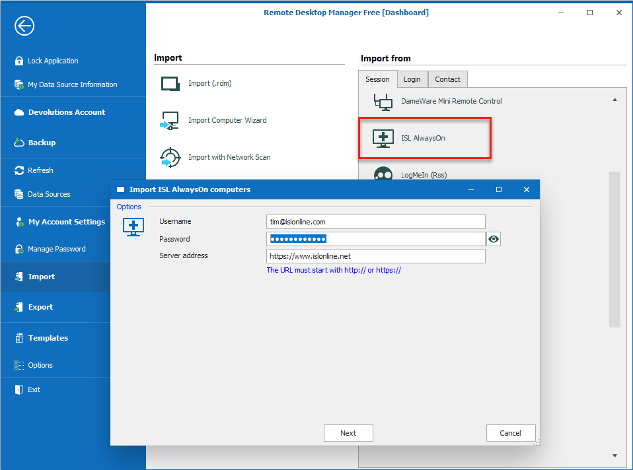633x470 pixels.
Task: Show password with the eye icon
Action: click(494, 239)
